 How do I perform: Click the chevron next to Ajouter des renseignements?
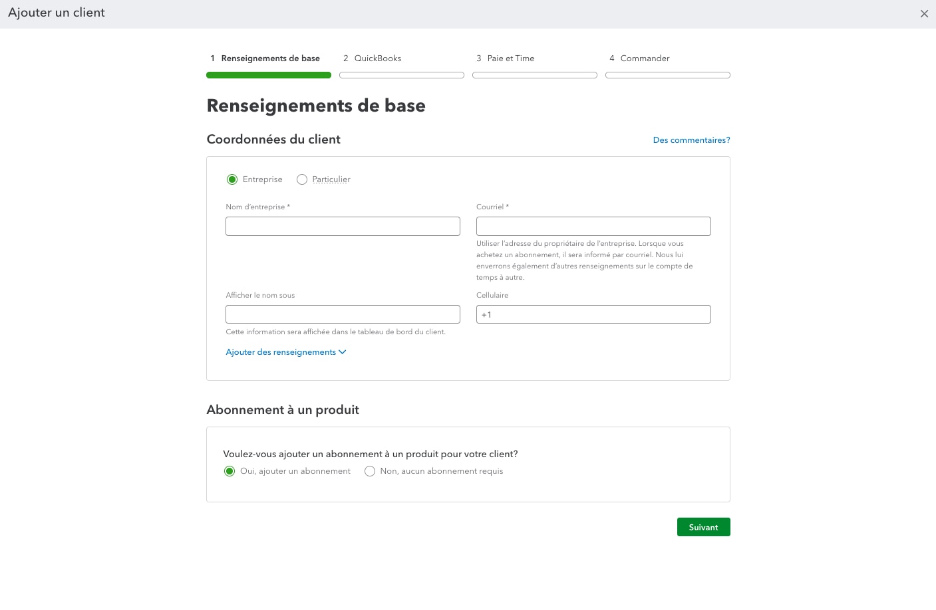pyautogui.click(x=342, y=352)
